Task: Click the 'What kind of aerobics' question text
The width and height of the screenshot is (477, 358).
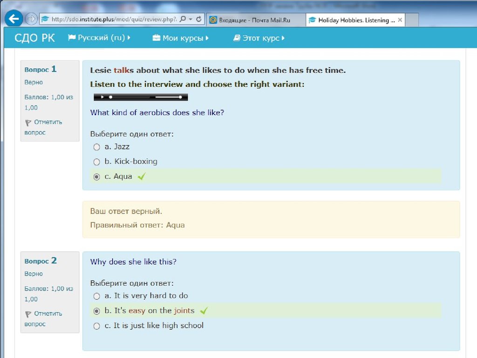Action: (x=157, y=113)
